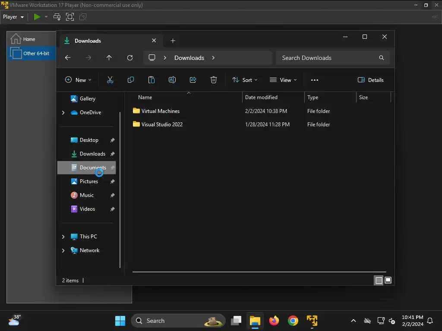
Task: Open Videos in sidebar
Action: coord(86,209)
